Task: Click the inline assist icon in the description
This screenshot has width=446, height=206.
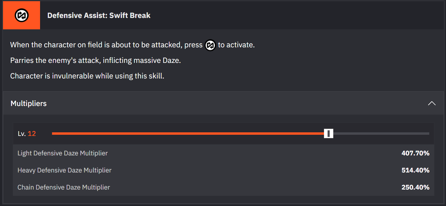Action: tap(210, 45)
